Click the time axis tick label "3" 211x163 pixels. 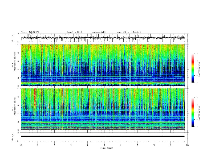[71, 145]
